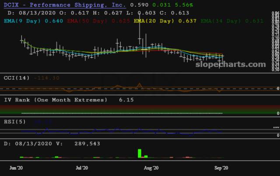Click the Jul '20 time axis label

pyautogui.click(x=82, y=168)
